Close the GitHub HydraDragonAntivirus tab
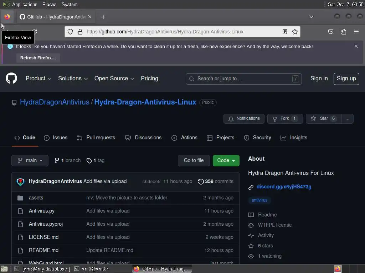 point(90,17)
